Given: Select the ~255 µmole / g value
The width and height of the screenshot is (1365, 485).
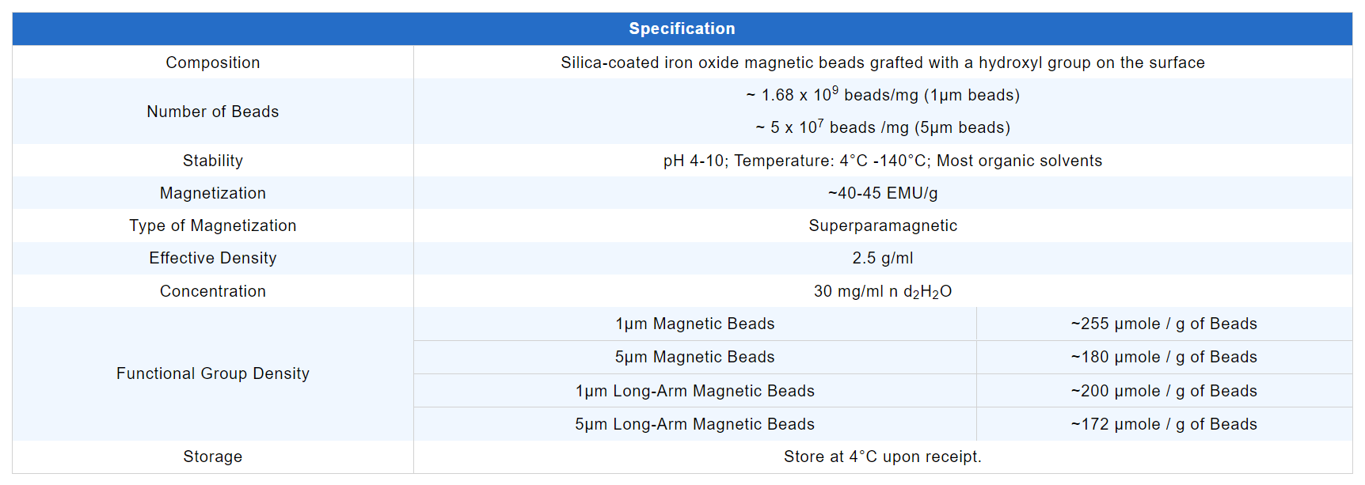Looking at the screenshot, I should [x=1163, y=324].
